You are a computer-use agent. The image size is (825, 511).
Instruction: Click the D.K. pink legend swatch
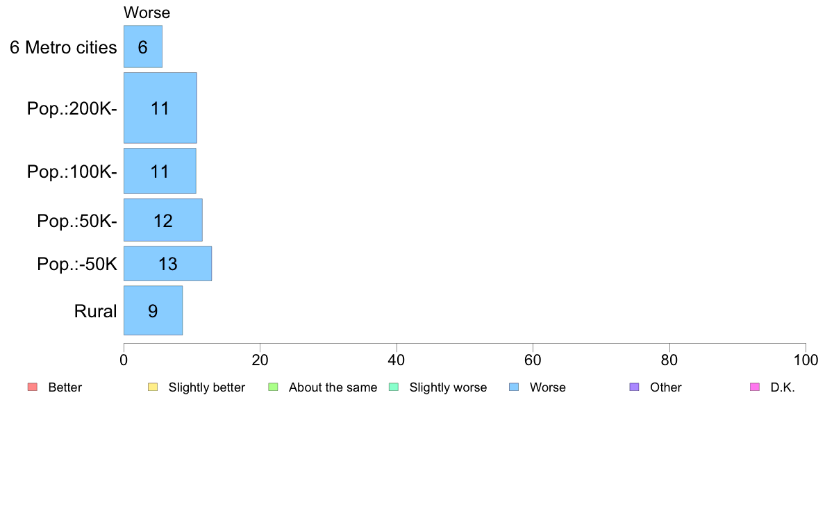tap(755, 387)
